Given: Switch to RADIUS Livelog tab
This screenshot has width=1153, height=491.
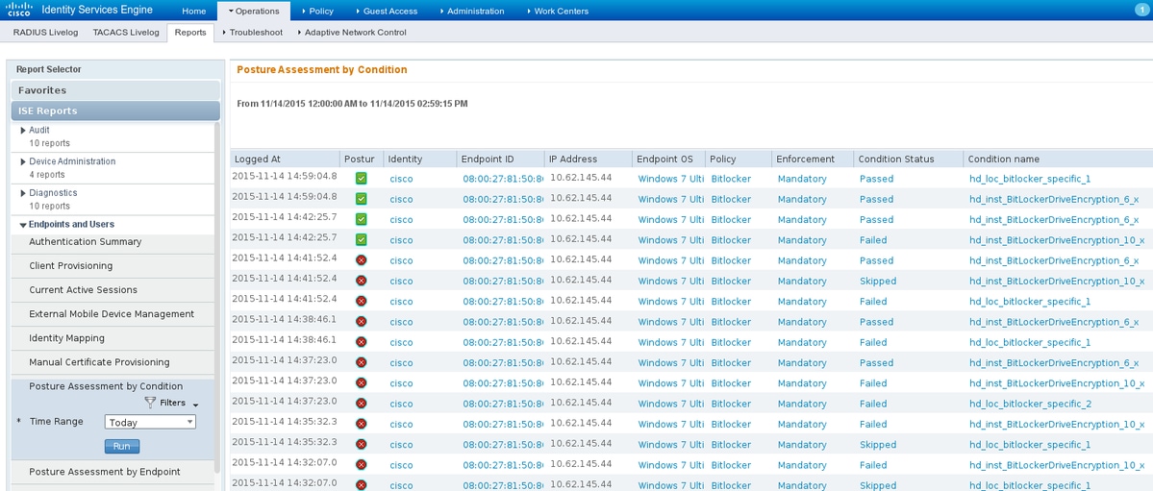Looking at the screenshot, I should pyautogui.click(x=45, y=33).
